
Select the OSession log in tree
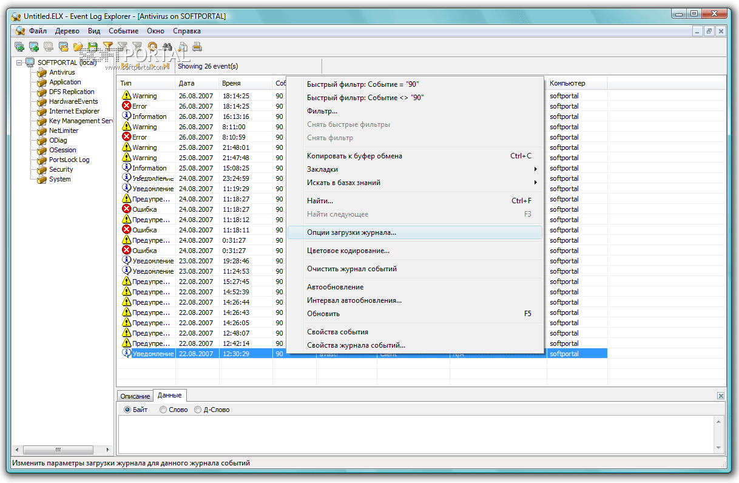63,150
